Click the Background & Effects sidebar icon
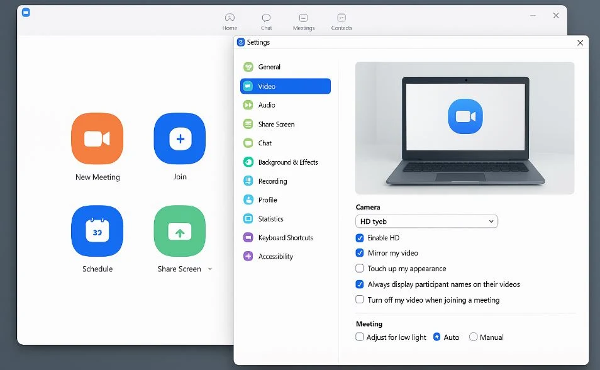Screen dimensions: 600x370 pos(248,162)
